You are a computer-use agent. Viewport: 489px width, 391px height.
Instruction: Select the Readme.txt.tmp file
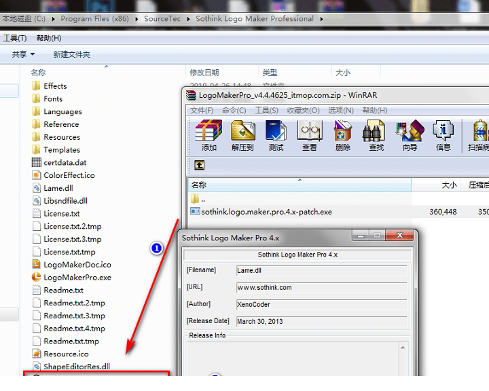pyautogui.click(x=65, y=341)
